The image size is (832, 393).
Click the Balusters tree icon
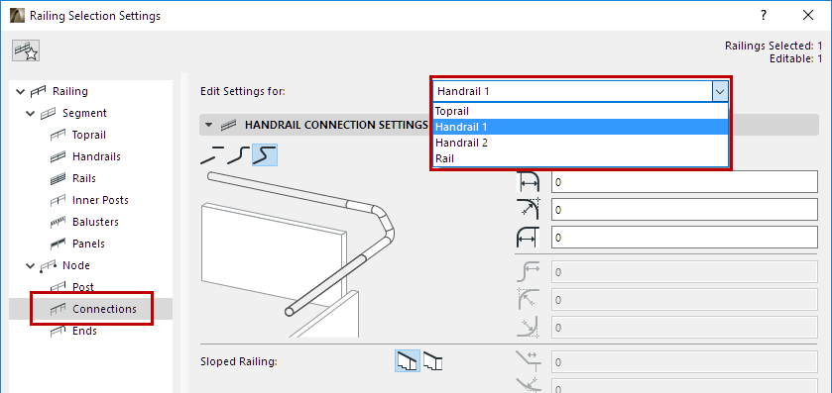click(x=58, y=223)
